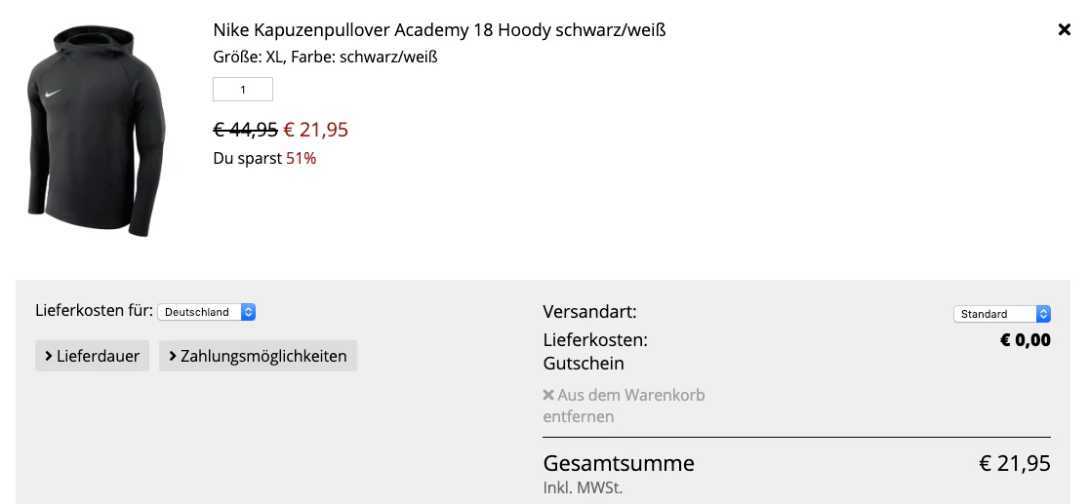Click the blue arrows of Deutschland selector
Viewport: 1089px width, 504px height.
coord(248,312)
